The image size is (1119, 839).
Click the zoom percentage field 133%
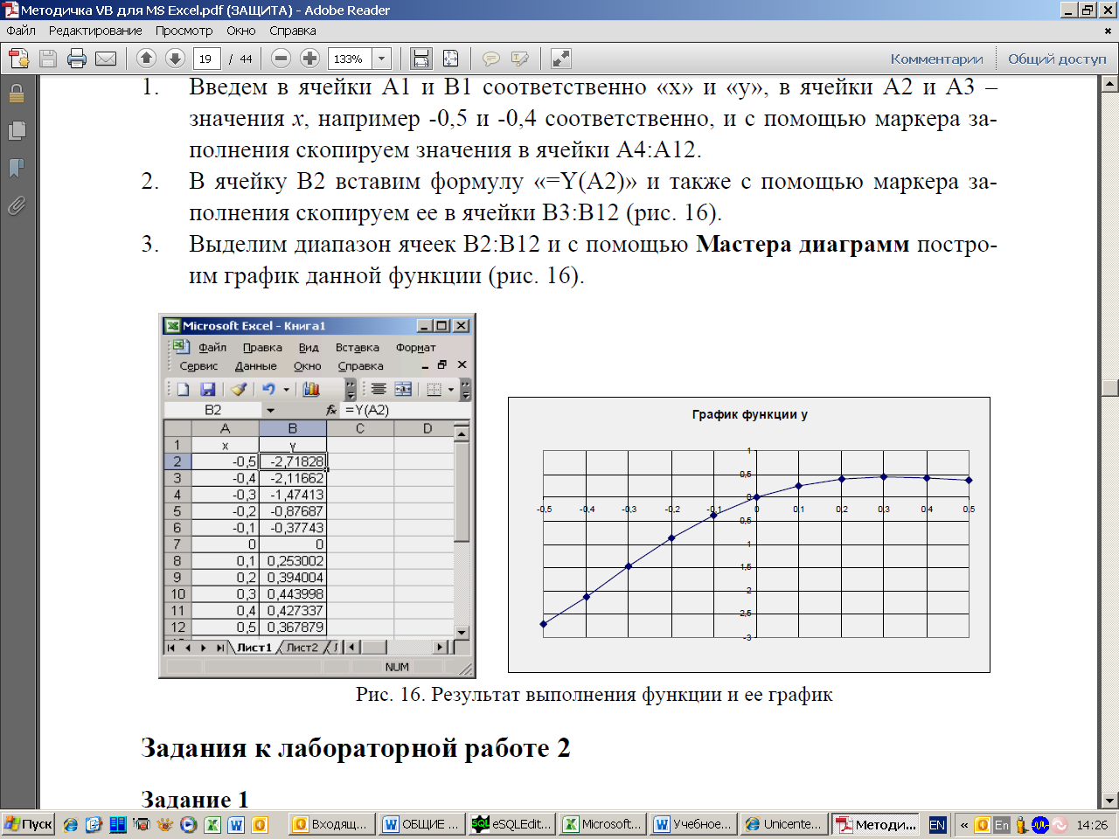350,59
